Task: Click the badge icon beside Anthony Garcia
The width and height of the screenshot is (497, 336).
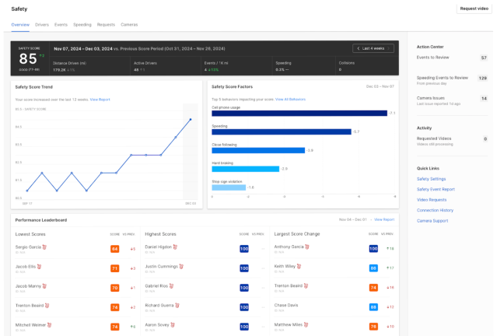Action: coord(307,247)
